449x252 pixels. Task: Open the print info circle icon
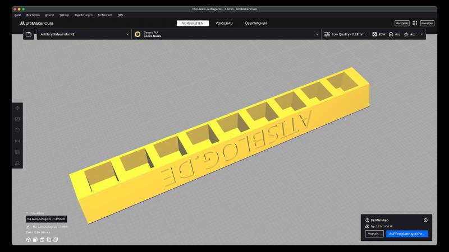click(425, 220)
